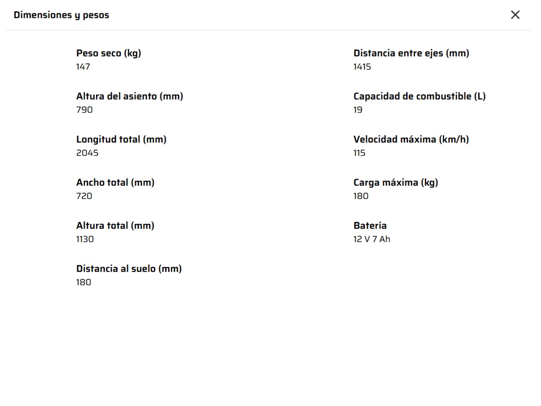Click the 12 V 7 Ah battery value
The width and height of the screenshot is (541, 406).
pyautogui.click(x=372, y=239)
